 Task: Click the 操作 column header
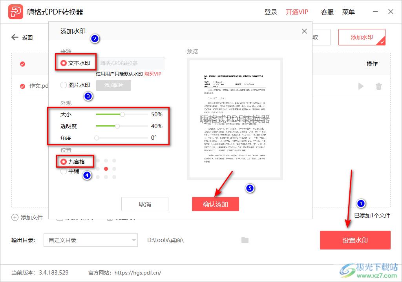click(x=372, y=64)
